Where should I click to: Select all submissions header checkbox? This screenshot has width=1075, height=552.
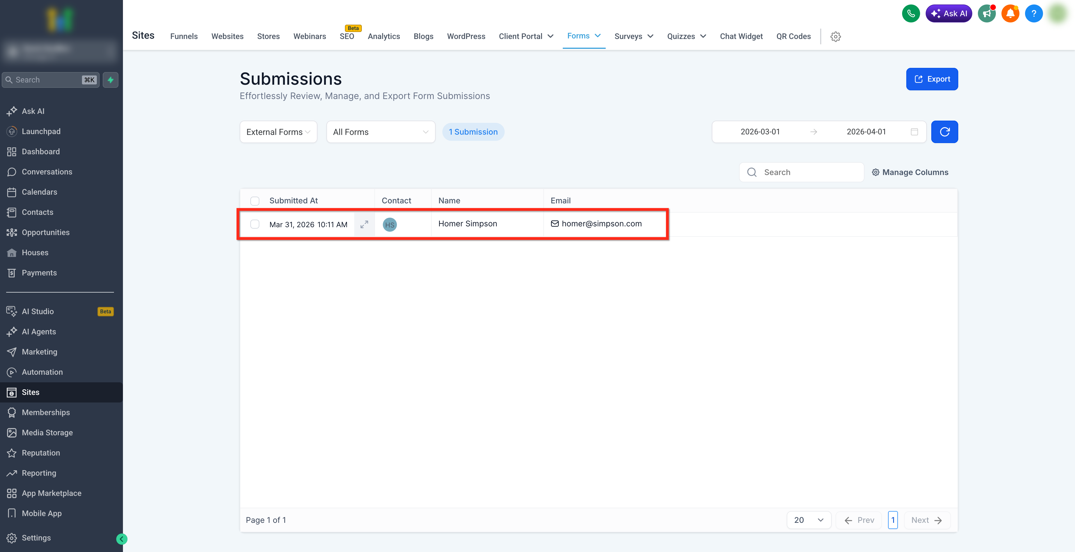pyautogui.click(x=255, y=201)
